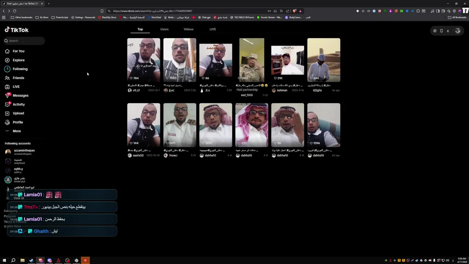This screenshot has height=264, width=469.
Task: Open the Husein Stream bookmark
Action: pos(269,17)
